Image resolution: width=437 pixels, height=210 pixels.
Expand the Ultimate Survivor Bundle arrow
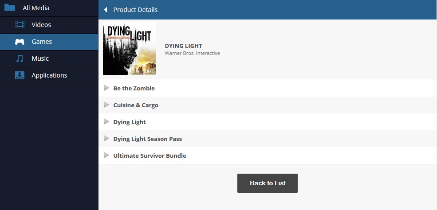[x=106, y=156]
